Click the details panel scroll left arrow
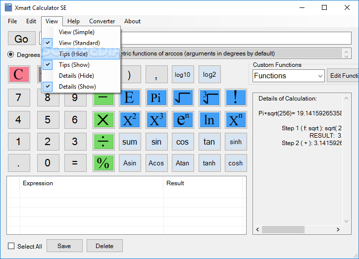The image size is (359, 259). (x=257, y=229)
